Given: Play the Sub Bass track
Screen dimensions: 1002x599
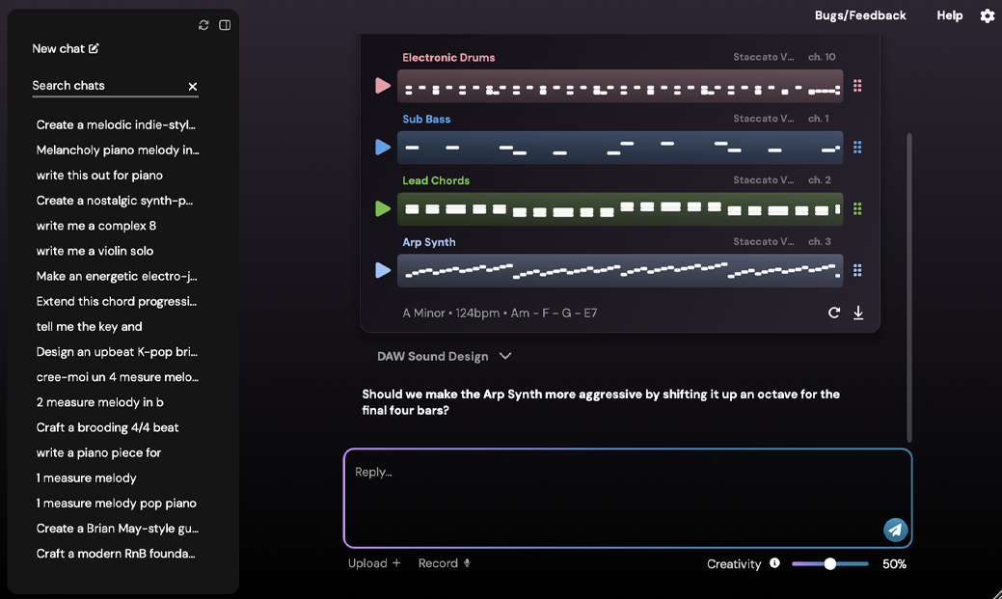Looking at the screenshot, I should [x=383, y=147].
